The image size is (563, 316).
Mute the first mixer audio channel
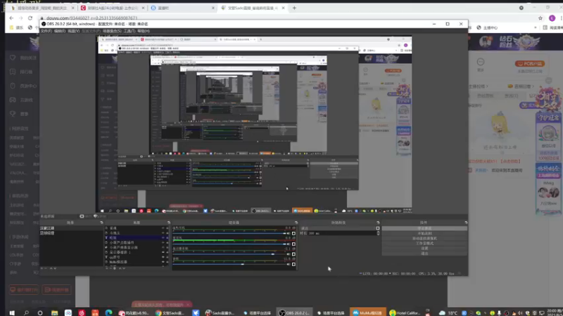point(289,234)
